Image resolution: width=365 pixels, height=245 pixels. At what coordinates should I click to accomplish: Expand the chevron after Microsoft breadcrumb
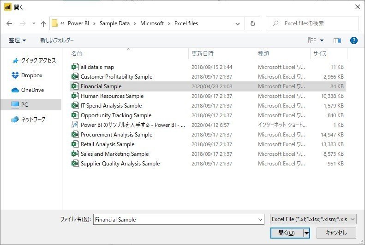point(169,23)
